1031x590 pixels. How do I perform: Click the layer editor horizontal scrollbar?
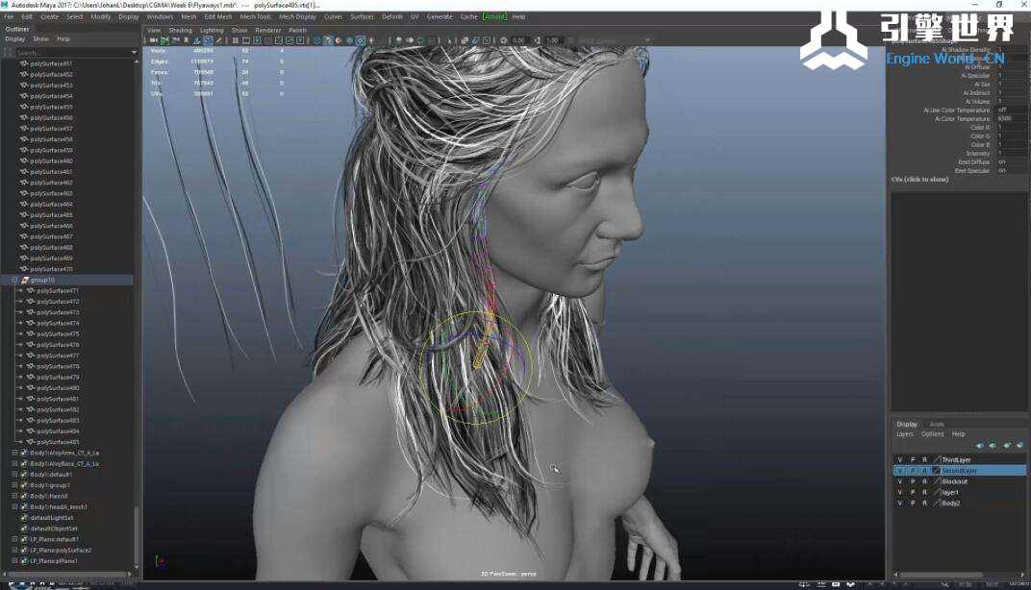[962, 575]
